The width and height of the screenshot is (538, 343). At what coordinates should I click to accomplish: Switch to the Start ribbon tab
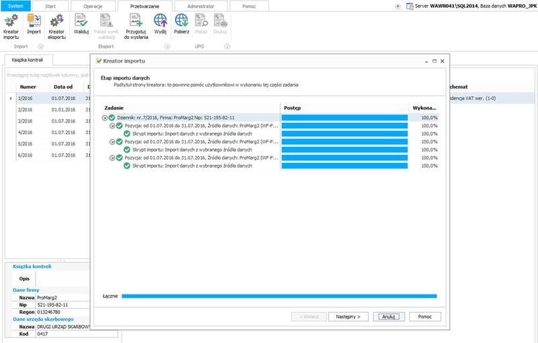50,6
